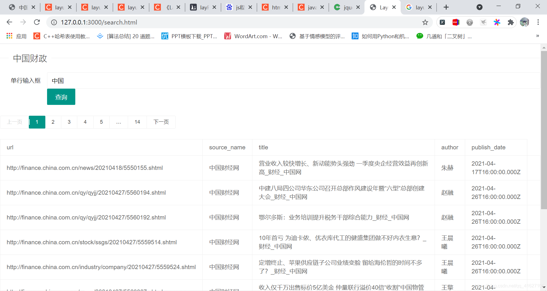This screenshot has width=547, height=291.
Task: Open the 如何用Python和机 bookmark
Action: coord(380,36)
